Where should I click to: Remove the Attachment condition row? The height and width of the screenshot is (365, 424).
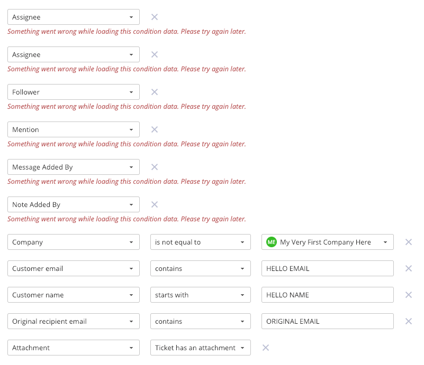pyautogui.click(x=266, y=348)
